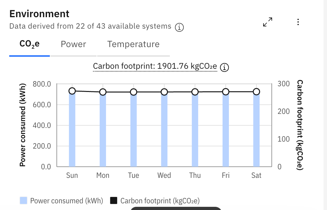
Task: Toggle Power consumed (kWh) legend swatch
Action: pyautogui.click(x=23, y=200)
